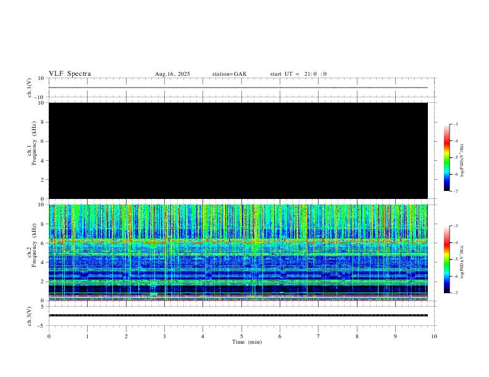Click the 'ch.3(V)' axis label
Screen dimensions: 489x377
30,316
